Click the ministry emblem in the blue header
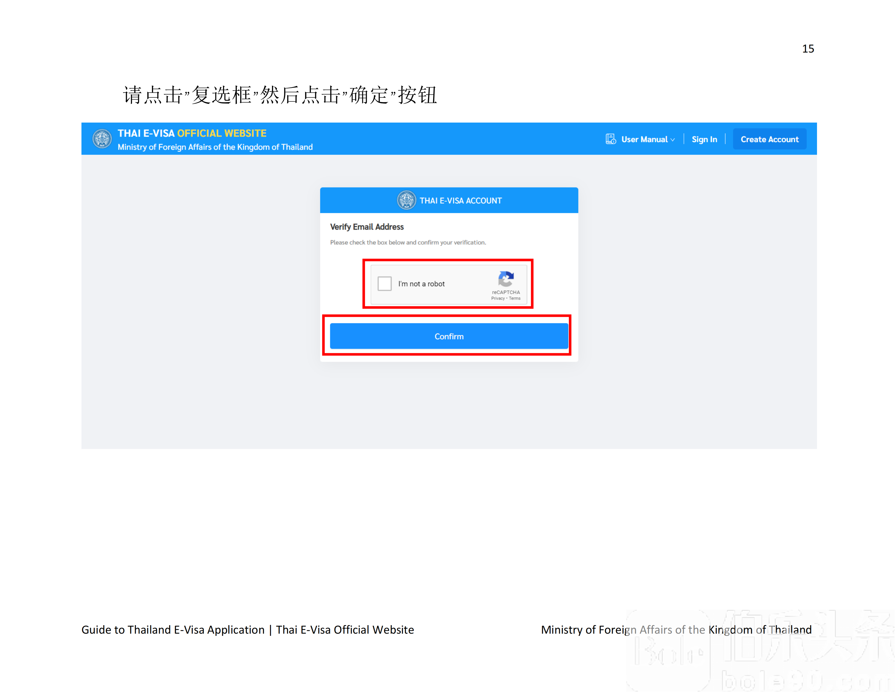Viewport: 896px width, 693px height. coord(102,139)
